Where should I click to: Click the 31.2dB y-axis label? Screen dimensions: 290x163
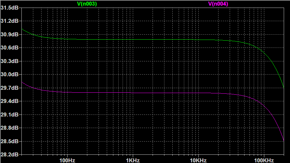click(10, 21)
